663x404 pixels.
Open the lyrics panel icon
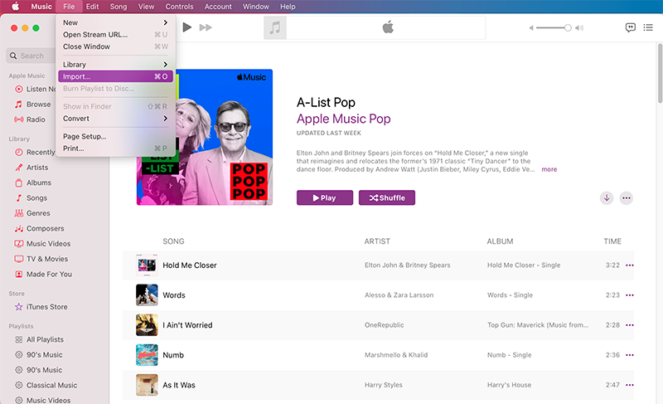pos(630,27)
